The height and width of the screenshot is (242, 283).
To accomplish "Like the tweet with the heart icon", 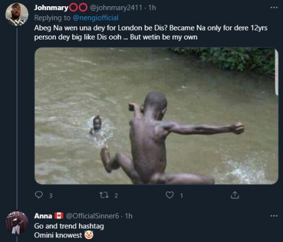I will click(x=170, y=195).
